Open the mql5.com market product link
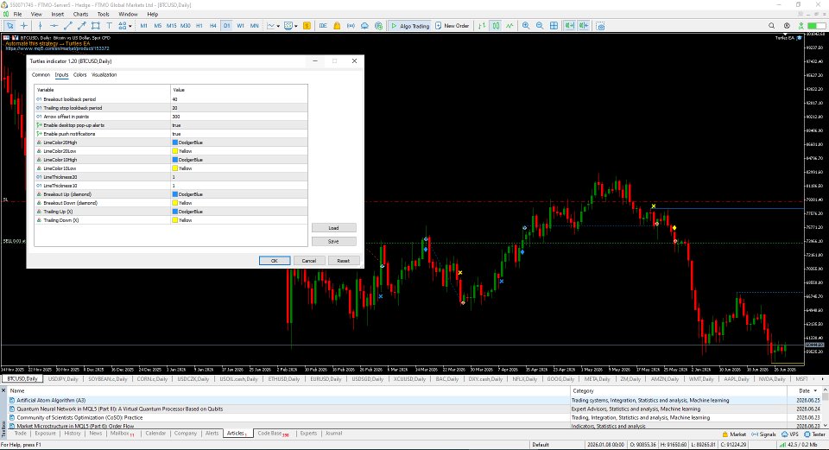Viewport: 829px width, 450px height. pos(58,48)
